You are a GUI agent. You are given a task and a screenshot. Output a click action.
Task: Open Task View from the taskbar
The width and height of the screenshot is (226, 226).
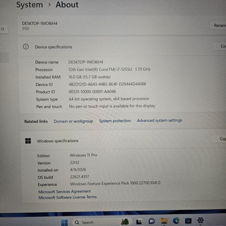point(139,222)
